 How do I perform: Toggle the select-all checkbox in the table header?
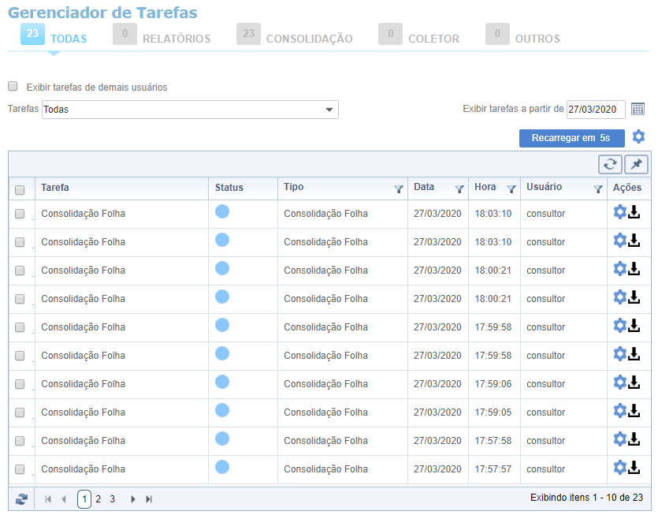coord(20,189)
